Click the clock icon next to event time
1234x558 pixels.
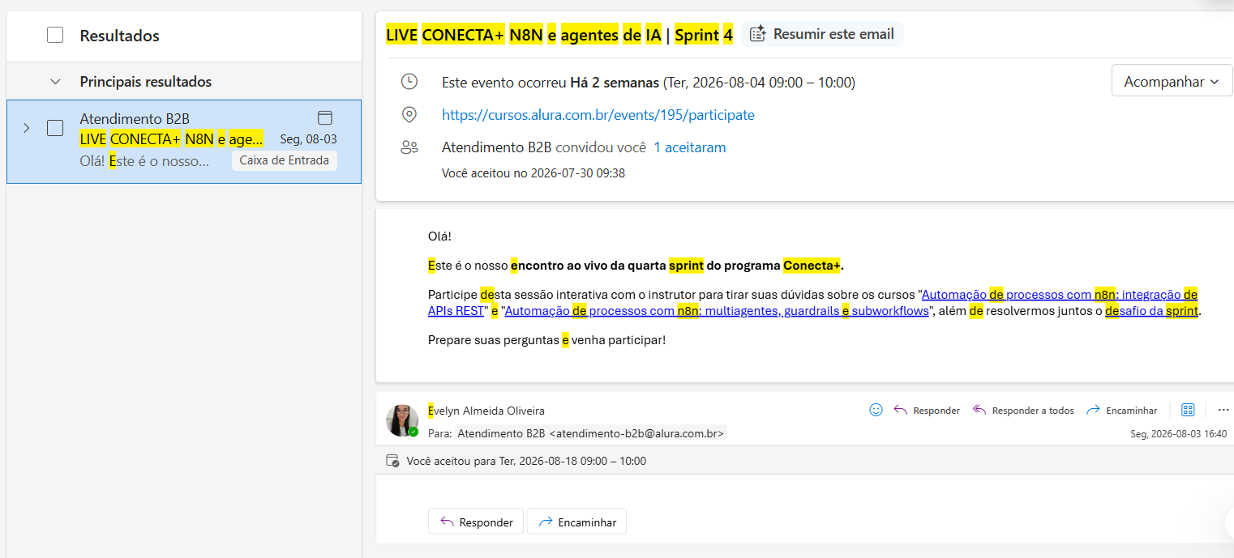(409, 82)
